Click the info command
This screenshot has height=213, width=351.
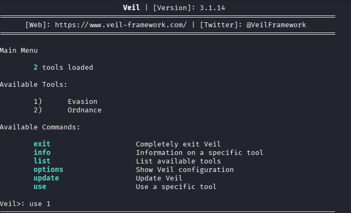42,152
